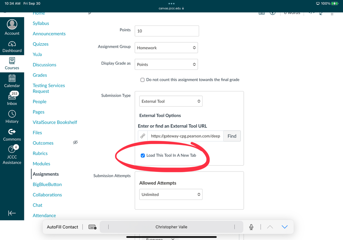The image size is (343, 240).
Task: Tap the keyboard microphone dictation icon
Action: [251, 227]
